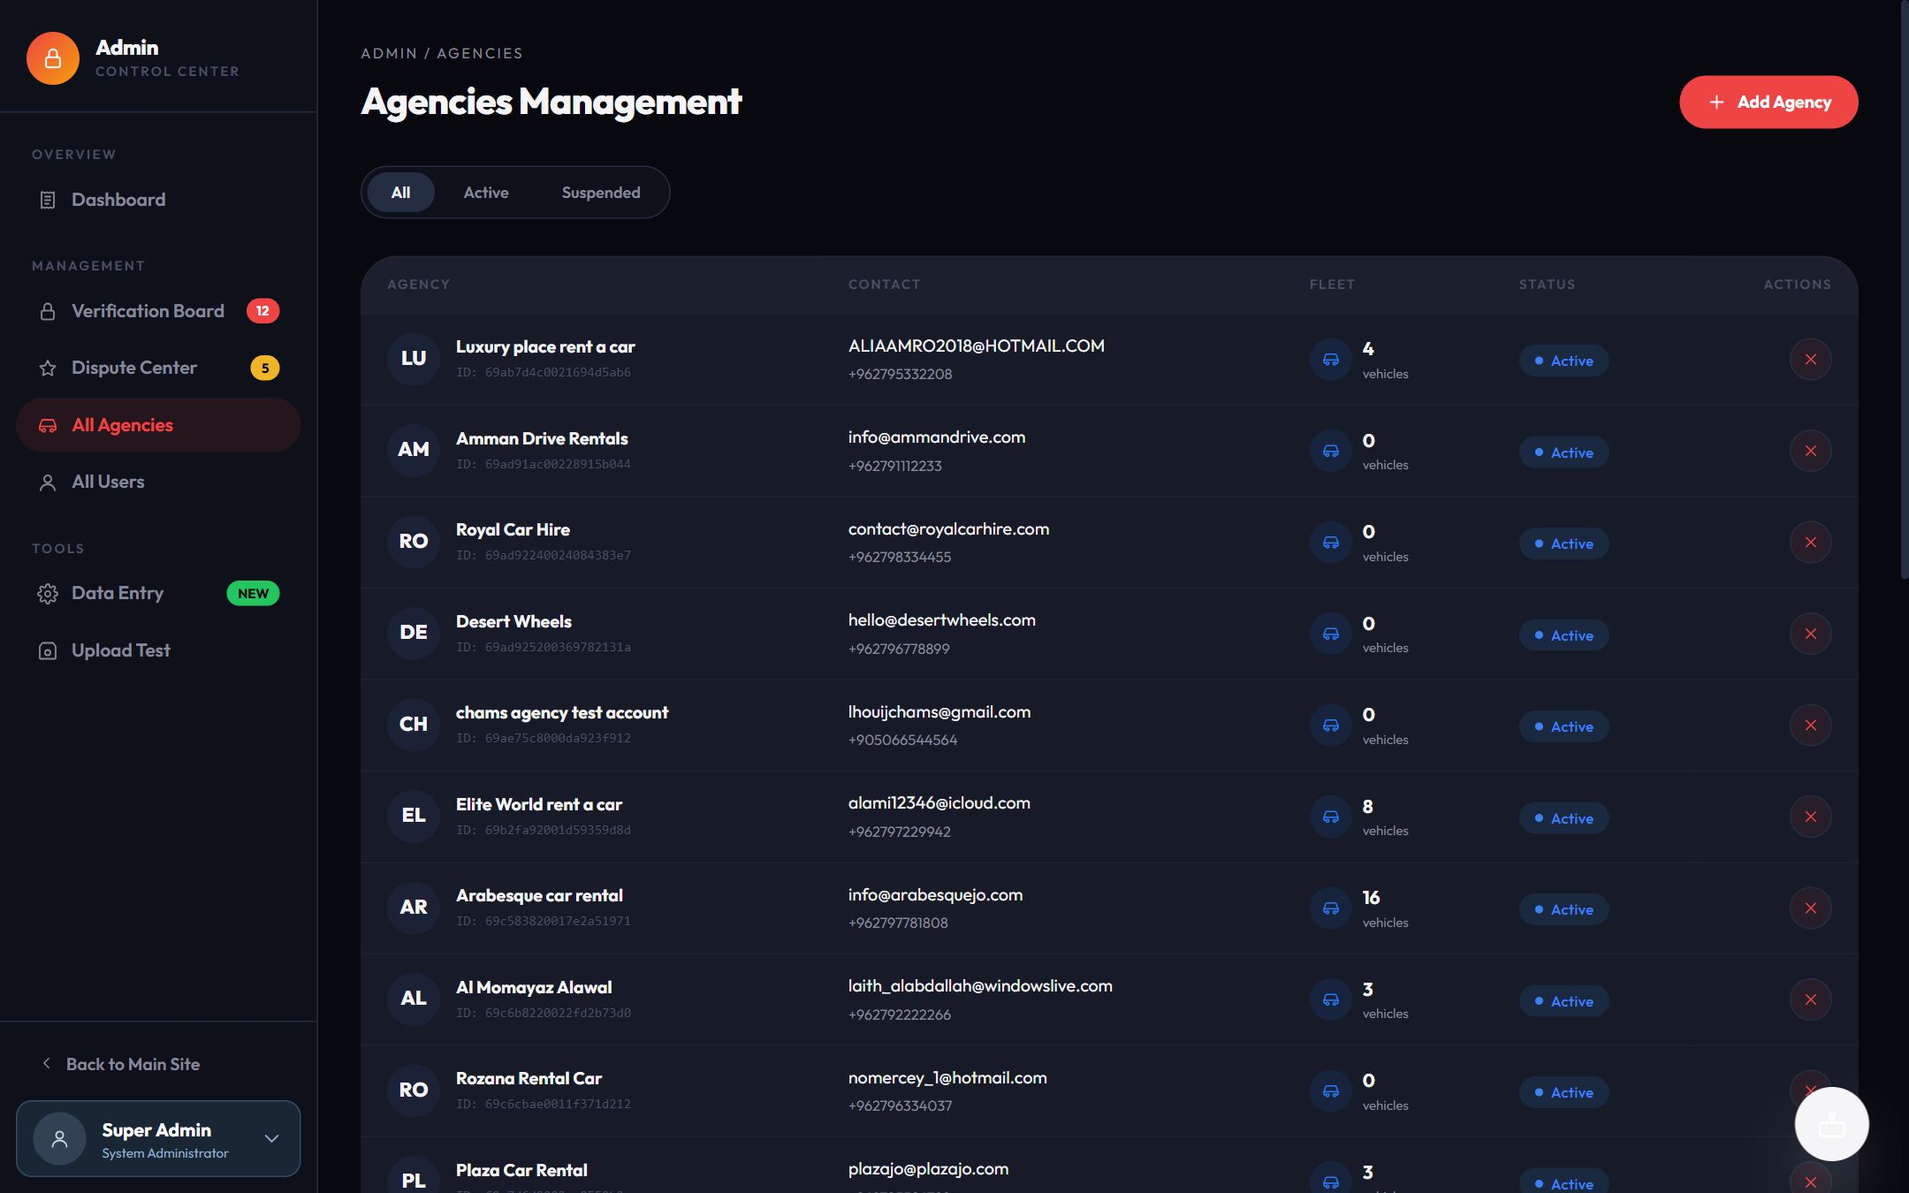Screen dimensions: 1909x1193
Task: Click the FLEET column header
Action: [1332, 285]
